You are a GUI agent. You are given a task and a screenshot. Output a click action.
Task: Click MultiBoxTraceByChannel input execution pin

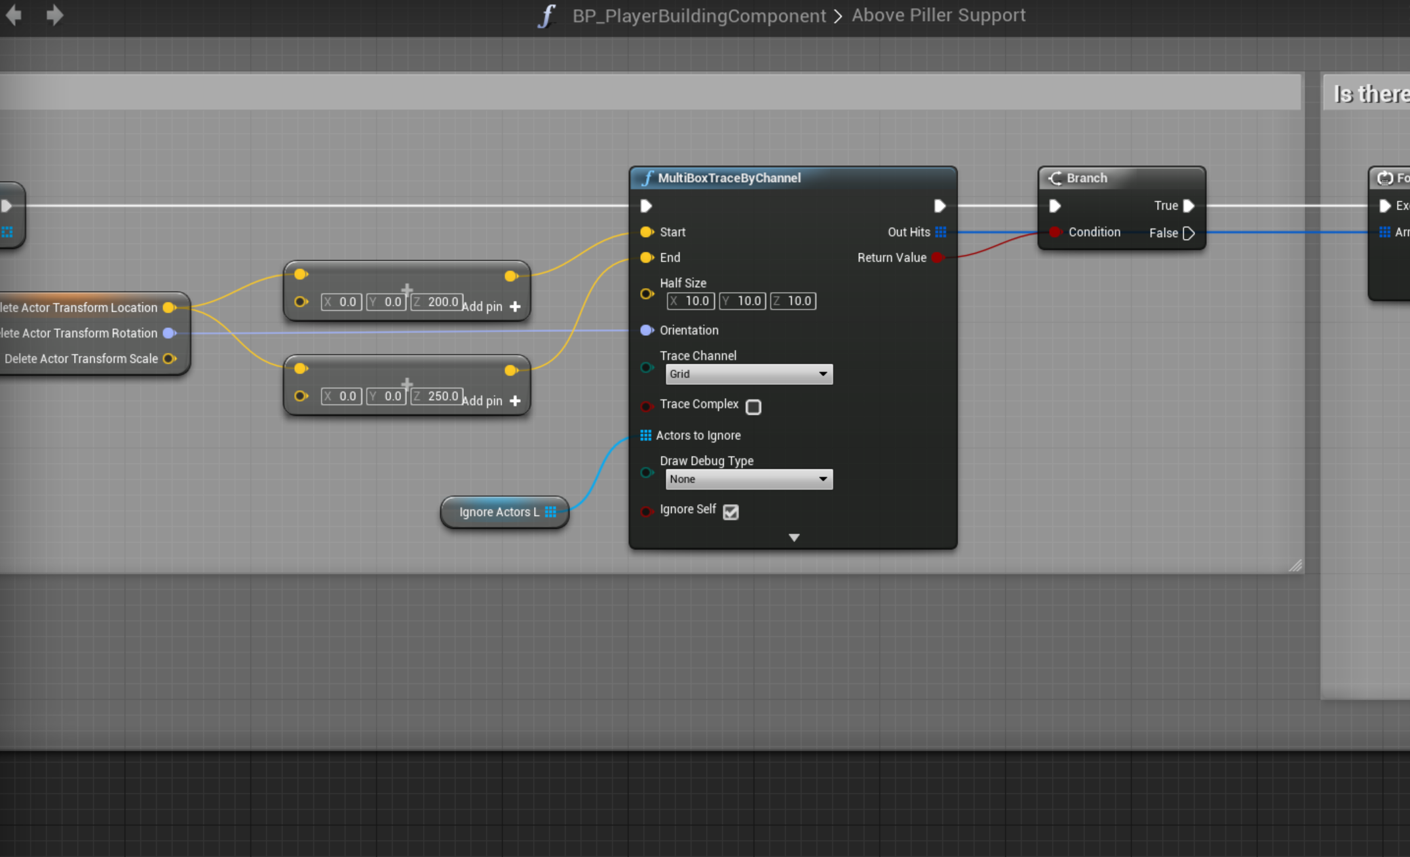point(646,206)
